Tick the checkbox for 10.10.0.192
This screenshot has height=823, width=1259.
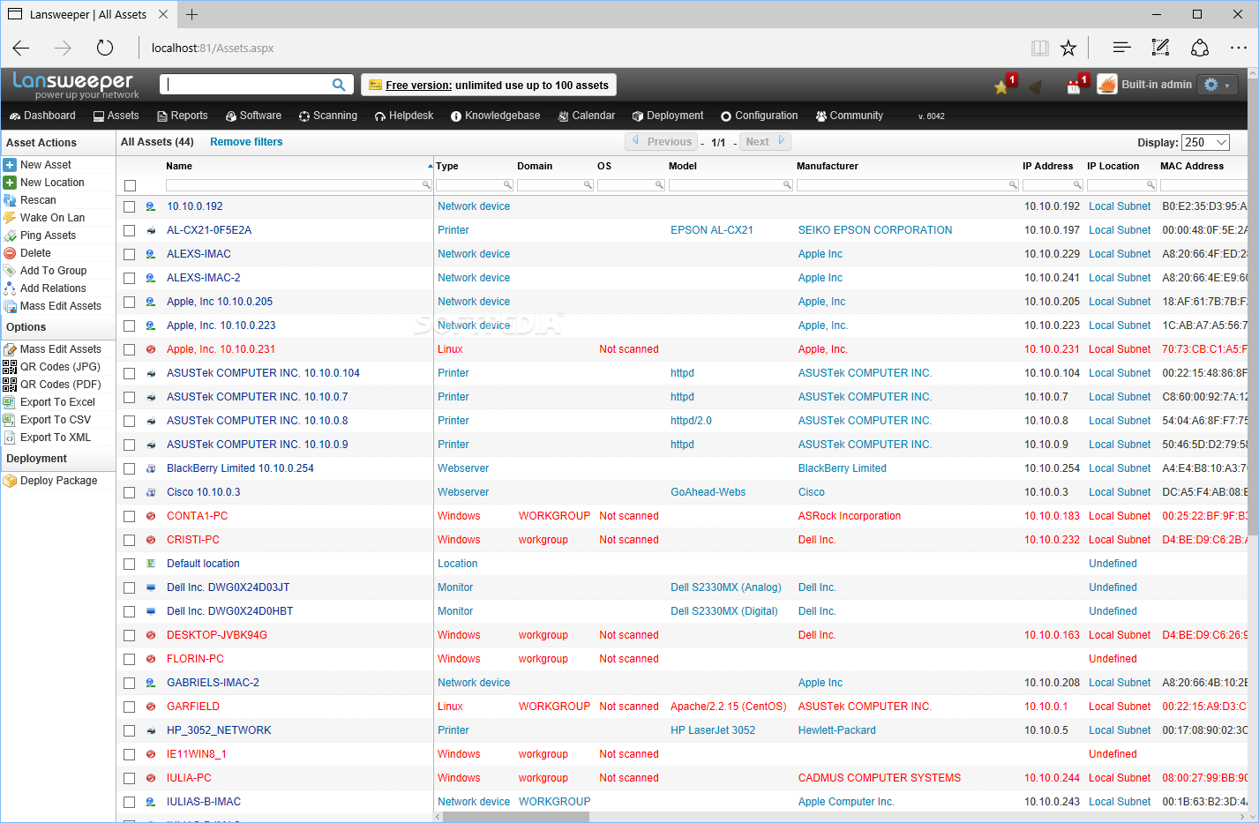[x=130, y=206]
